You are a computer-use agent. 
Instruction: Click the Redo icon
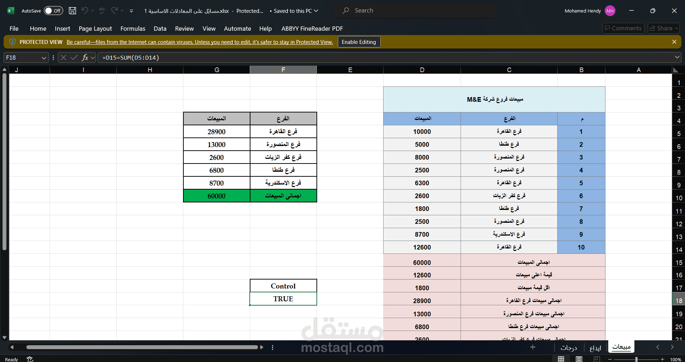(x=114, y=11)
